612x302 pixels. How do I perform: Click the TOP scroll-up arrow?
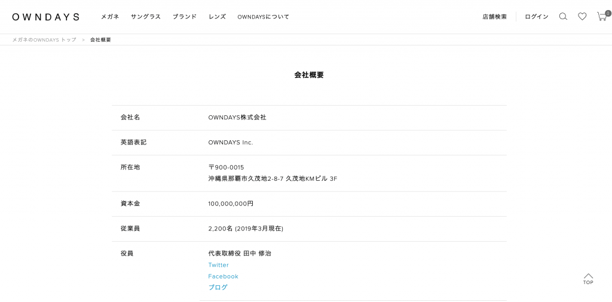click(588, 279)
